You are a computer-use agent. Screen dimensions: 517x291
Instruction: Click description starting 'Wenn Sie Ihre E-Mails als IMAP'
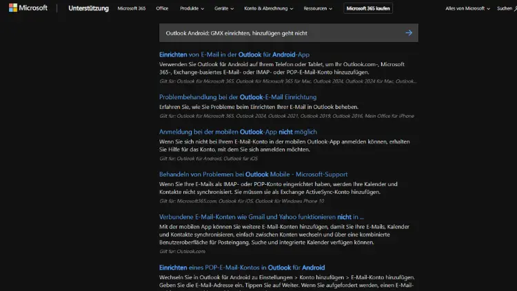(x=278, y=188)
